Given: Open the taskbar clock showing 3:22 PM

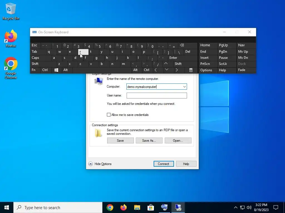Looking at the screenshot, I should pos(261,207).
